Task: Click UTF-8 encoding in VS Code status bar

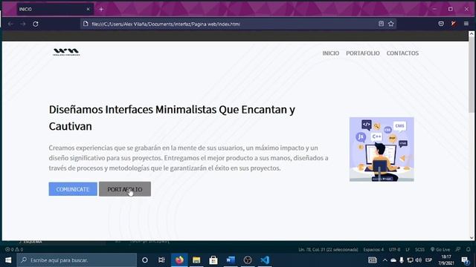Action: click(395, 249)
